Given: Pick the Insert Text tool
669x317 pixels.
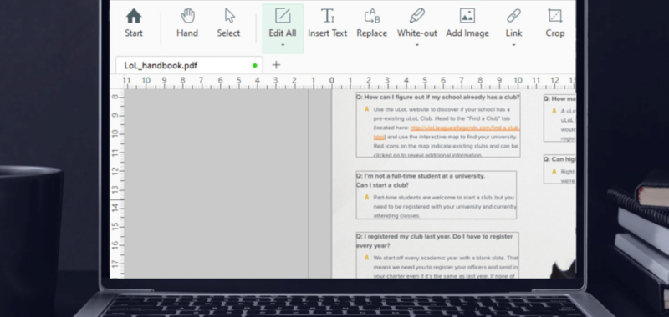Looking at the screenshot, I should pos(327,23).
